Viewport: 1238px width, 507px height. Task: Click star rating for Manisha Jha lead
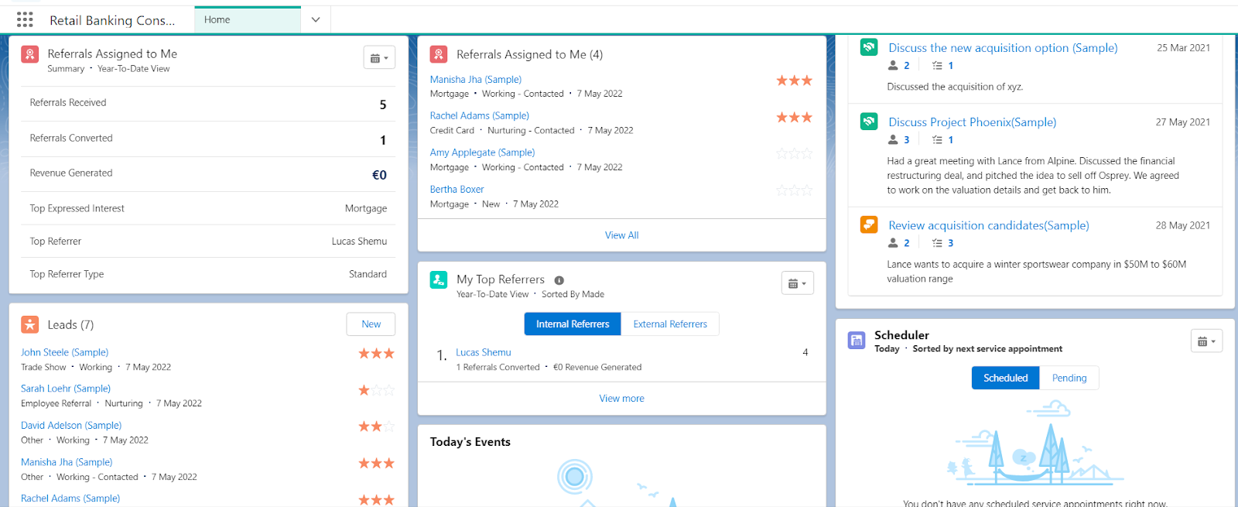(377, 464)
